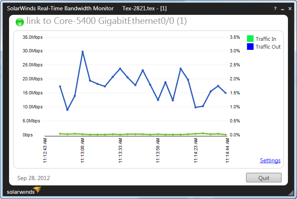297x199 pixels.
Task: Click the 35.0Mbps axis label
Action: [x=33, y=37]
